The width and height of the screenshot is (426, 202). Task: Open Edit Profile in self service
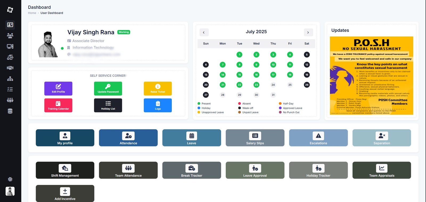pos(58,89)
